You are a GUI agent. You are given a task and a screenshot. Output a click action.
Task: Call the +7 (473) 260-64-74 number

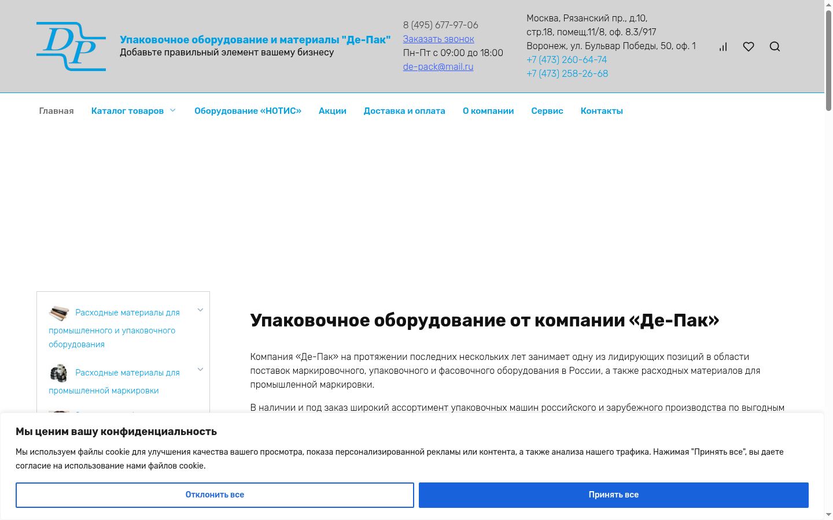567,60
